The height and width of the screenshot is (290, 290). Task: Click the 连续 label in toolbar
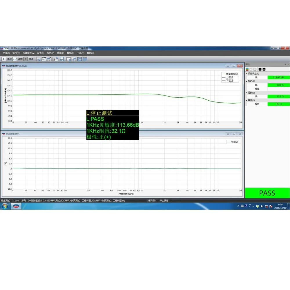pos(20,59)
